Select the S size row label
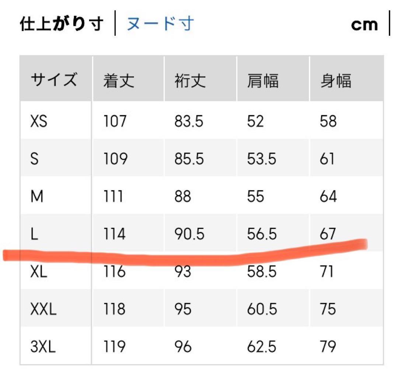 35,159
